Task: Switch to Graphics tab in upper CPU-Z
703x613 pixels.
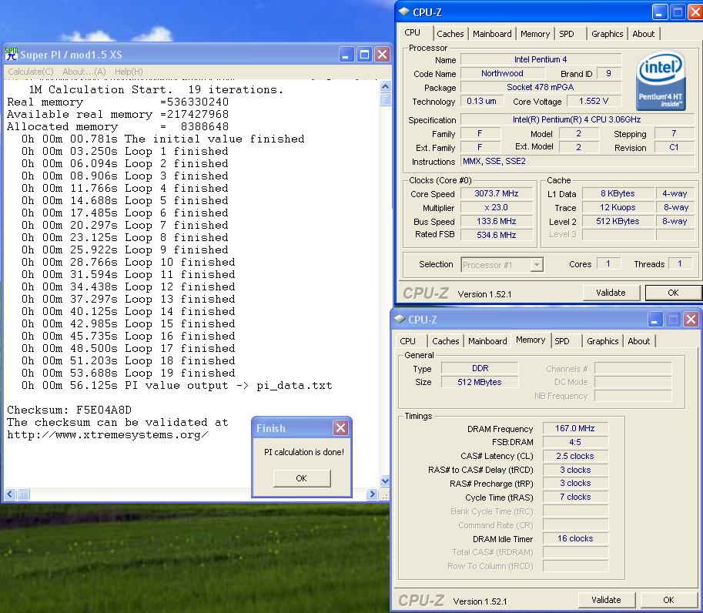Action: 607,34
